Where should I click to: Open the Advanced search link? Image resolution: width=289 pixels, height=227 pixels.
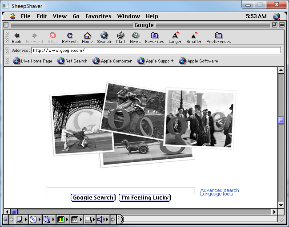click(220, 190)
